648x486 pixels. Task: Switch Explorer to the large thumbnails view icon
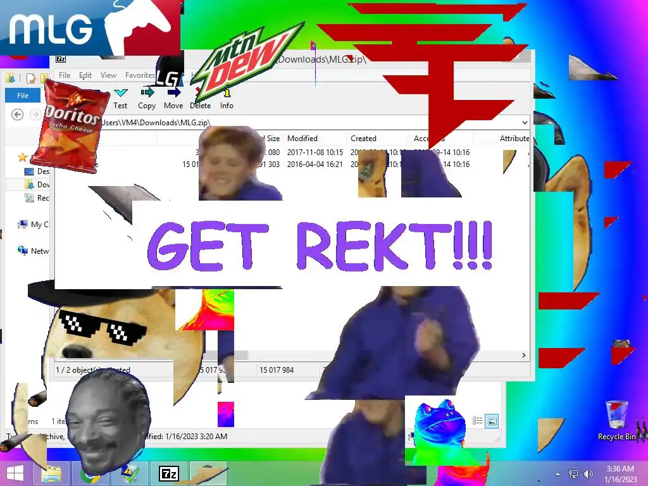click(x=492, y=421)
